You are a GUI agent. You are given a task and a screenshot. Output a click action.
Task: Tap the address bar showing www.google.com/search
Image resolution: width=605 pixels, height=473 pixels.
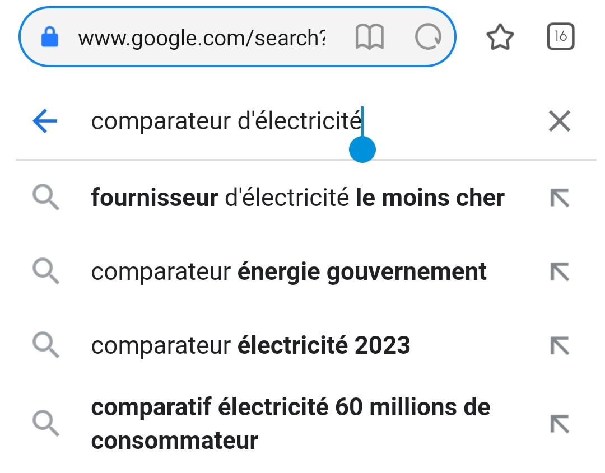202,37
